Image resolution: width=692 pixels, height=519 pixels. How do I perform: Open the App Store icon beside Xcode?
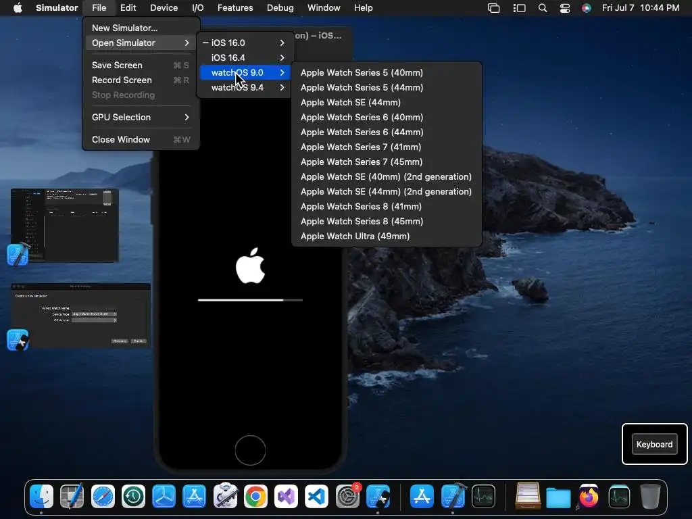[422, 497]
